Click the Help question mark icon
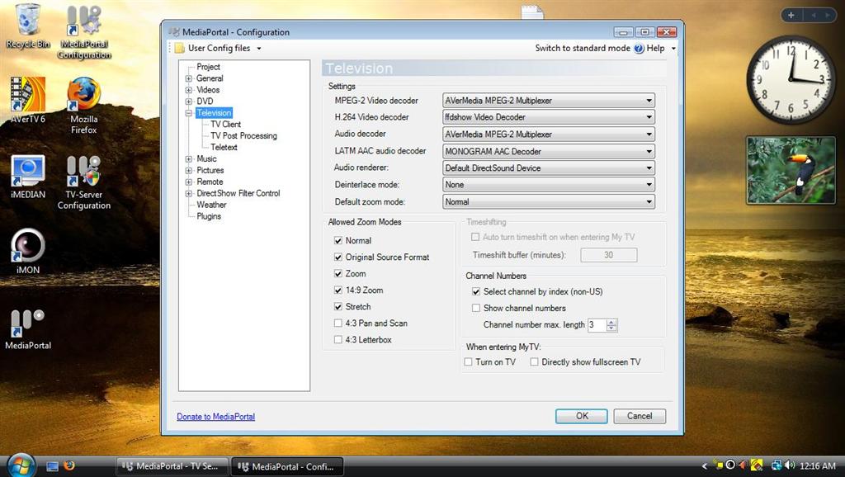Viewport: 845px width, 477px height. click(639, 49)
